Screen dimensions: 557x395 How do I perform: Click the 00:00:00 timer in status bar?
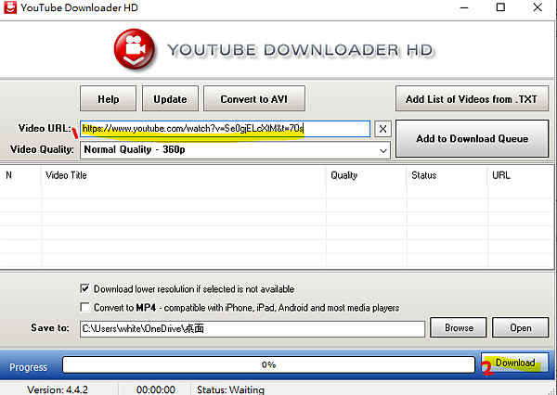click(x=156, y=389)
